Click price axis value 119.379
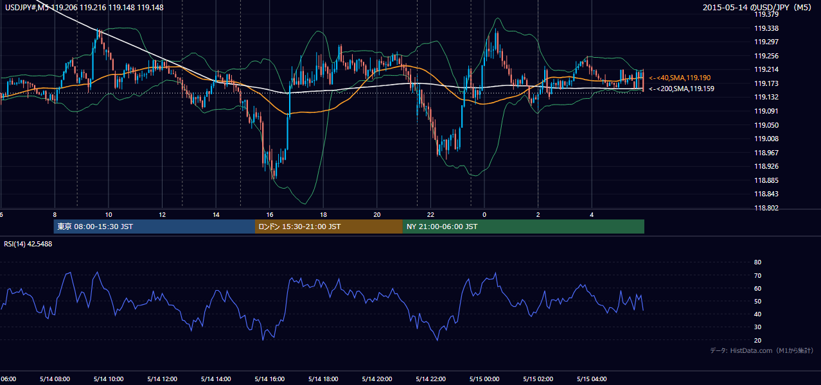Image resolution: width=821 pixels, height=385 pixels. point(766,14)
